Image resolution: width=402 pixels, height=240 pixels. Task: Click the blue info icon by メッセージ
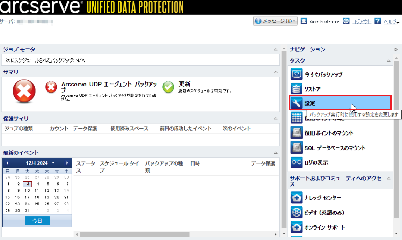(258, 21)
